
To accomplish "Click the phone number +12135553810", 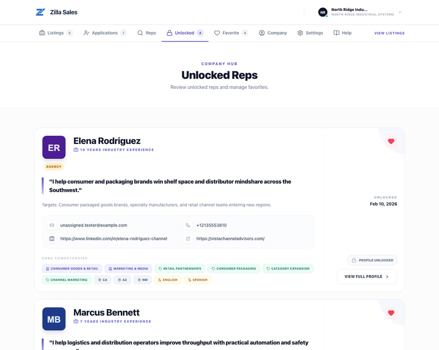I will [x=212, y=225].
